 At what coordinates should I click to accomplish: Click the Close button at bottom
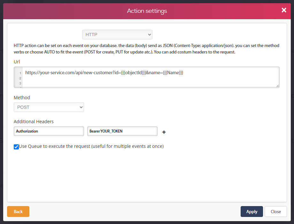275,212
